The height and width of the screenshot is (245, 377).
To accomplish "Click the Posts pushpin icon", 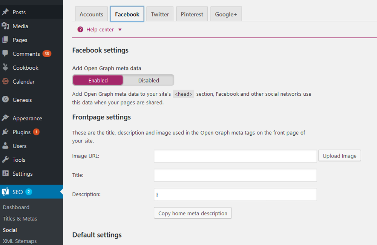I will click(5, 12).
